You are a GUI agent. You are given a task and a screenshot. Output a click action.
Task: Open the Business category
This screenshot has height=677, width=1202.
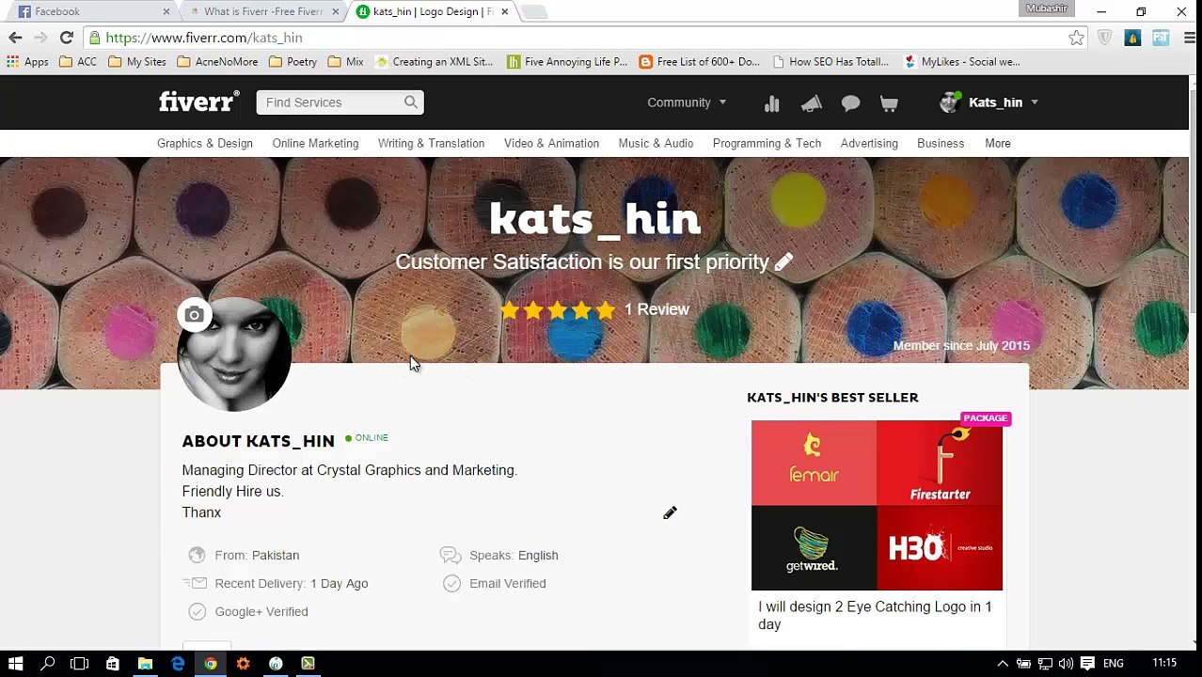pyautogui.click(x=941, y=143)
